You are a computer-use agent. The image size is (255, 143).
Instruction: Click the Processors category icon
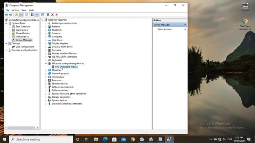(49, 80)
